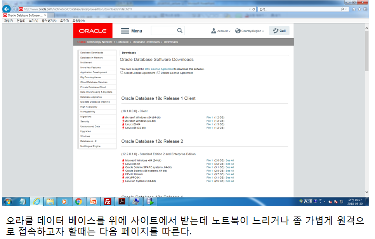Open favorites star icon
Image resolution: width=375 pixels, height=239 pixels.
tap(359, 9)
